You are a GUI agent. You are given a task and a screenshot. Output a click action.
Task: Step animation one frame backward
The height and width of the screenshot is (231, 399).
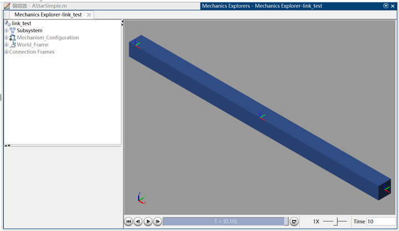[x=138, y=222]
